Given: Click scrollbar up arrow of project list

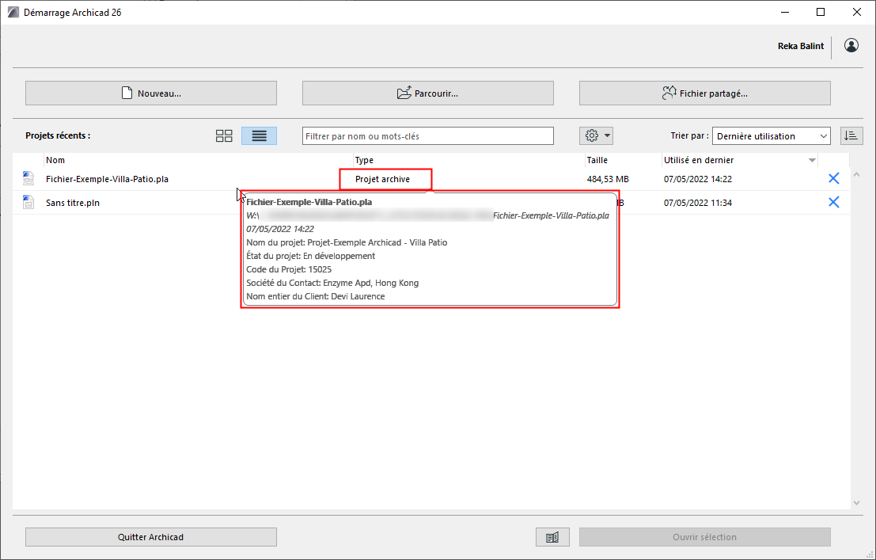Looking at the screenshot, I should (x=856, y=174).
